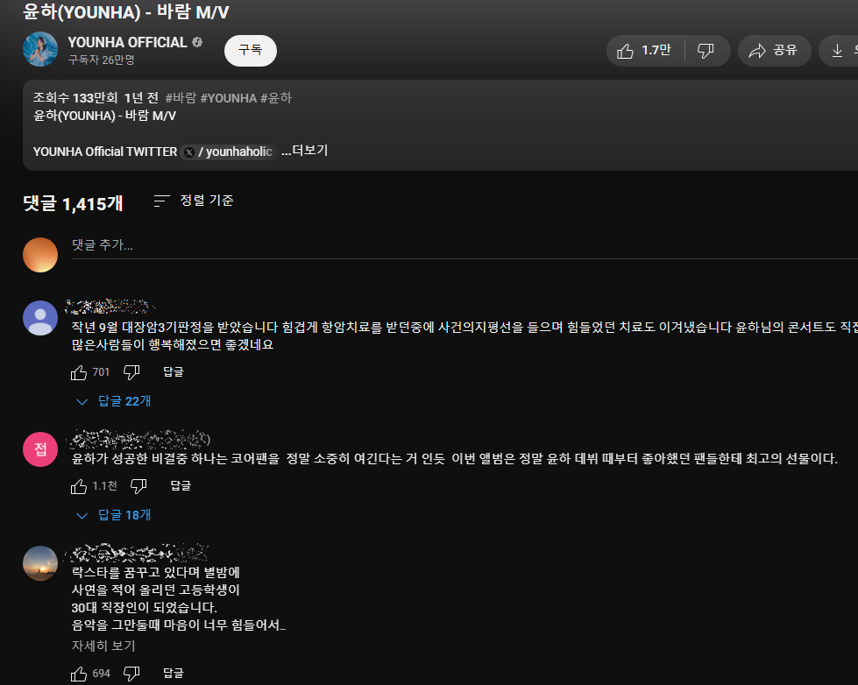Screen dimensions: 858x685
Task: Click the 구독자 26만명 subscriber count
Action: (102, 60)
